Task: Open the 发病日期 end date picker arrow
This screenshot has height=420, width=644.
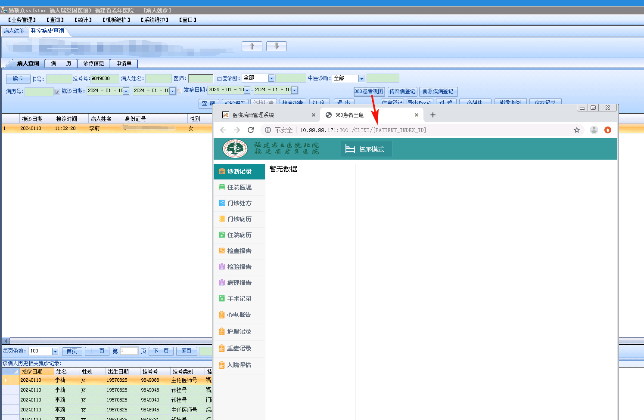Action: pyautogui.click(x=295, y=90)
